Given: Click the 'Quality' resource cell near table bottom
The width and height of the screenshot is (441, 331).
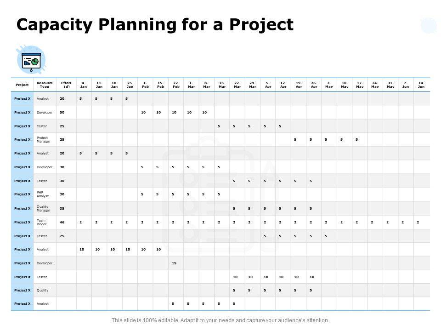Looking at the screenshot, I should [43, 290].
